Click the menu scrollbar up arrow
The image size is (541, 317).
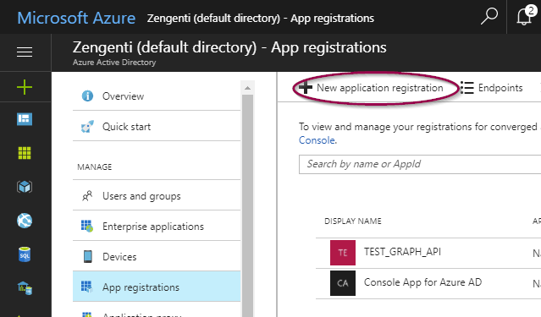pos(247,88)
